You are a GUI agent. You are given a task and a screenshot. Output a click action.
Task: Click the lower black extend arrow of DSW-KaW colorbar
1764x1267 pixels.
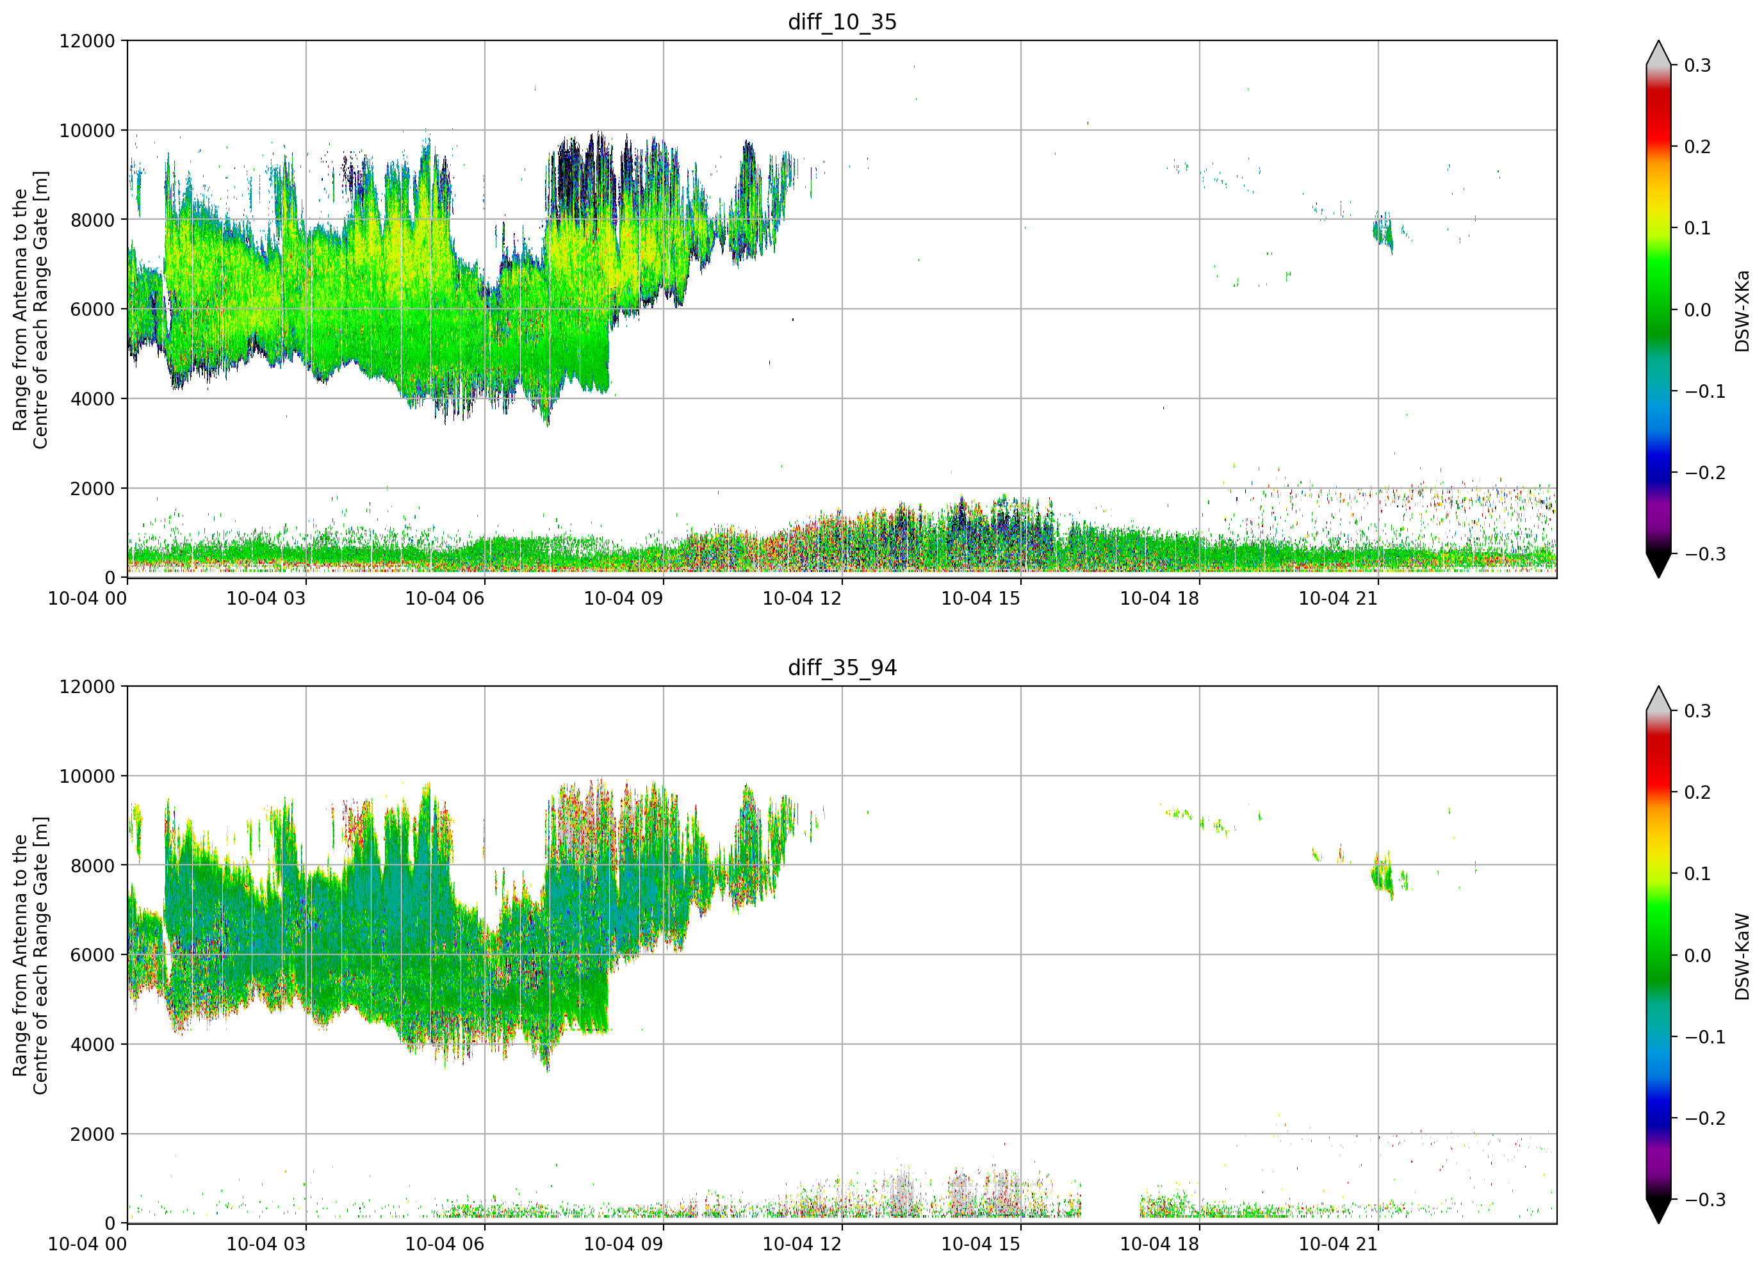(1658, 1211)
